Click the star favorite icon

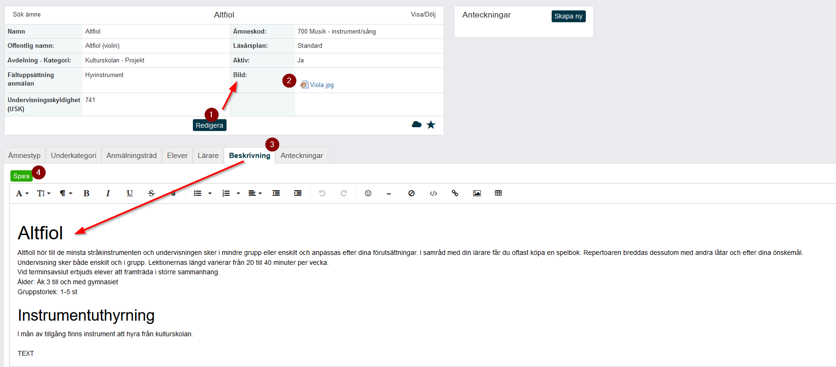point(431,125)
